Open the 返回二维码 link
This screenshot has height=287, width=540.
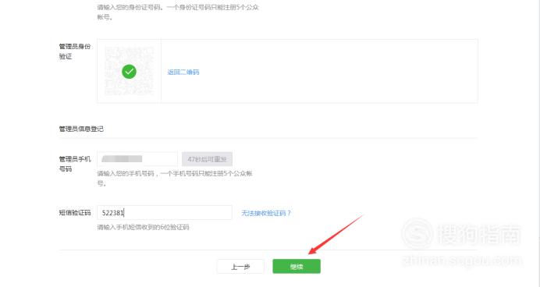click(x=183, y=72)
